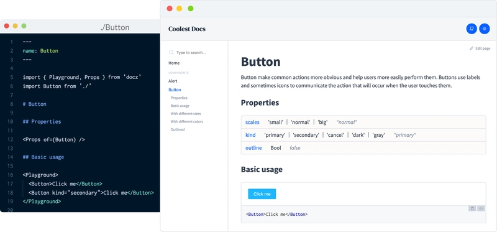Screen dimensions: 497x232
Task: Click the Button page heading
Action: point(260,62)
